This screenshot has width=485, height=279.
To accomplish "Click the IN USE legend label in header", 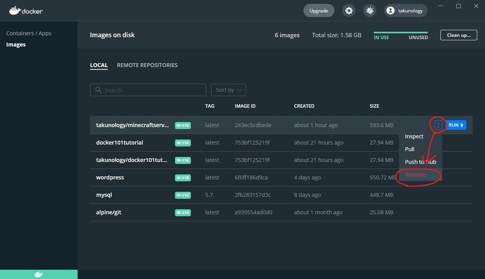I will click(382, 37).
